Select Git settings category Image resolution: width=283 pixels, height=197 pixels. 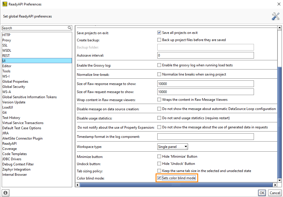click(37, 113)
